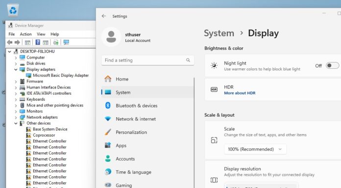The width and height of the screenshot is (341, 188).
Task: Click the Apps icon in Settings sidebar
Action: (108, 146)
